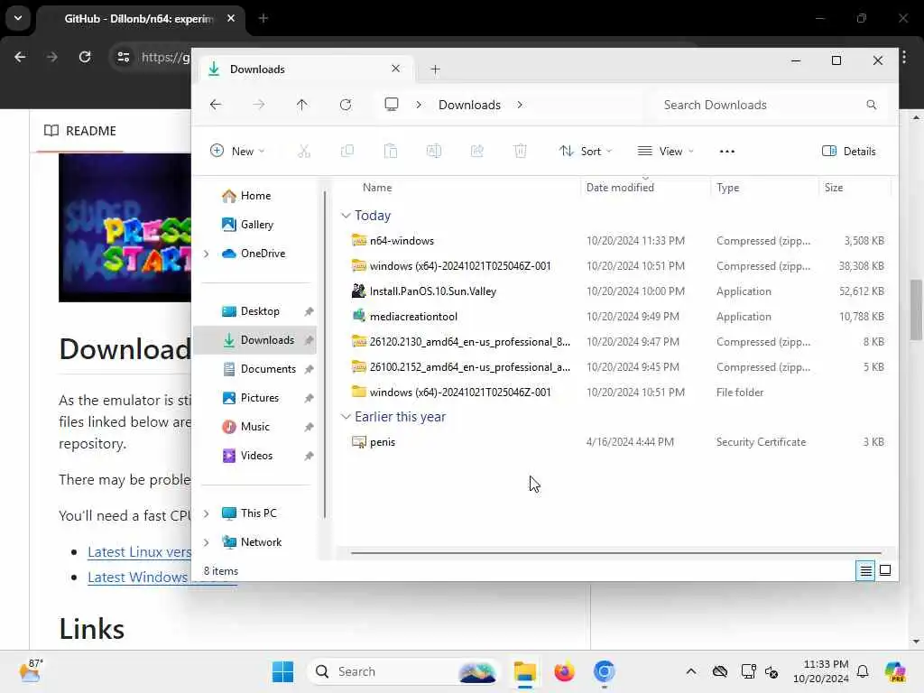This screenshot has width=924, height=693.
Task: Sort by the Name column header
Action: tap(377, 188)
